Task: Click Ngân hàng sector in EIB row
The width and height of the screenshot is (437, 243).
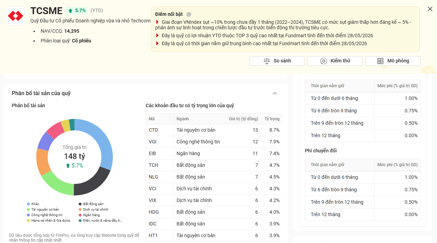Action: pyautogui.click(x=188, y=153)
